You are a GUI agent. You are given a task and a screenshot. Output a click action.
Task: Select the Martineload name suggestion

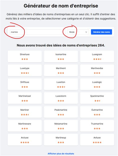point(25,98)
